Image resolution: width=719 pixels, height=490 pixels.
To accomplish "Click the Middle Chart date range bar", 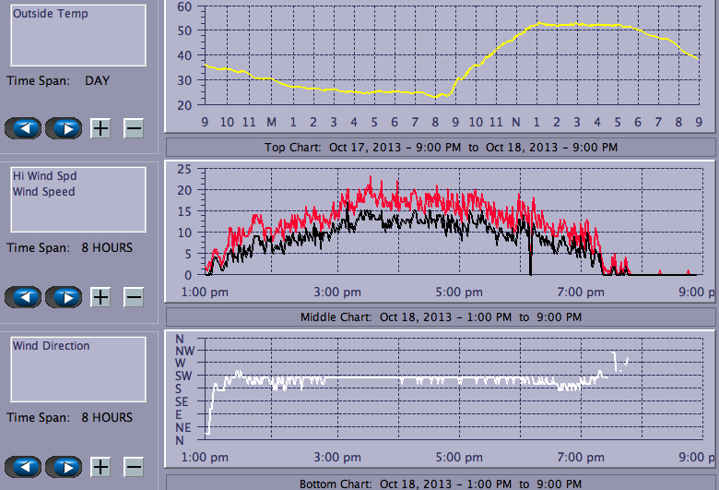I will pos(441,317).
